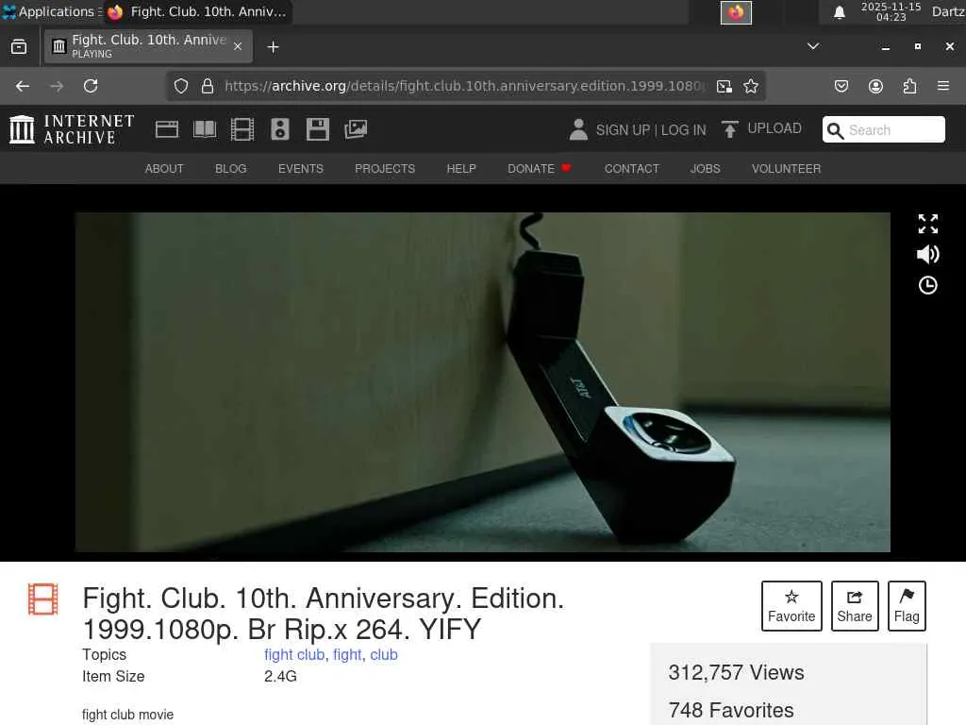Open the Software floppy disk icon
The image size is (966, 725).
(318, 129)
